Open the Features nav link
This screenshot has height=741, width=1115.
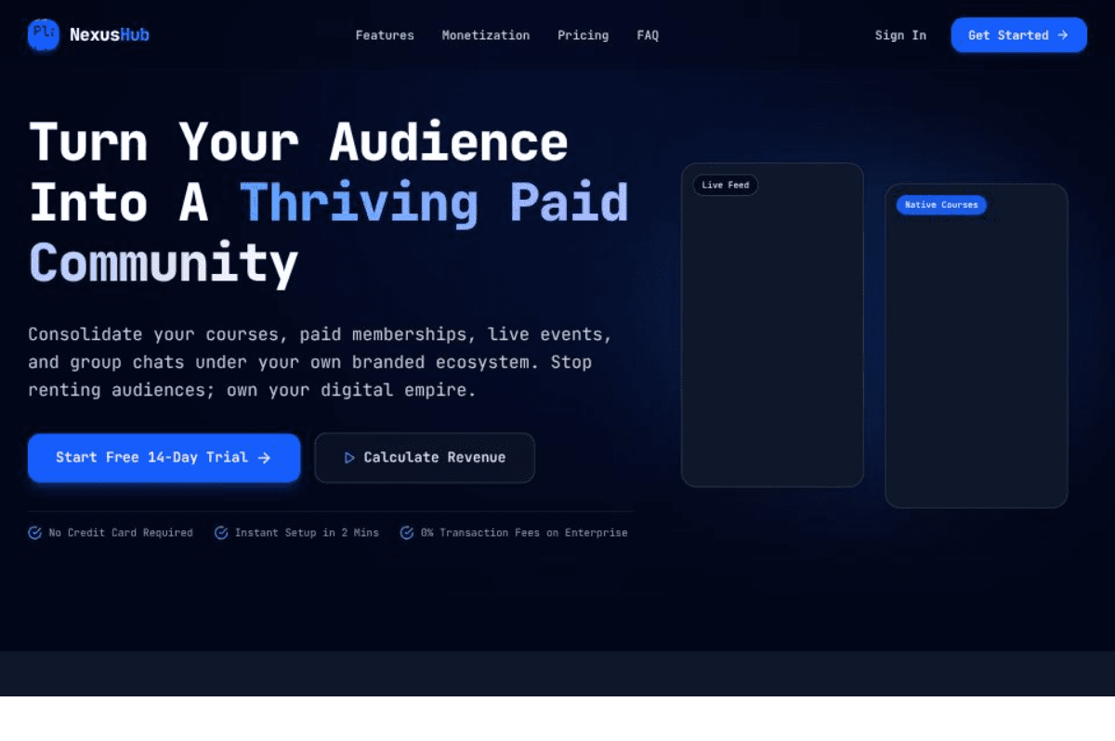[x=385, y=35]
